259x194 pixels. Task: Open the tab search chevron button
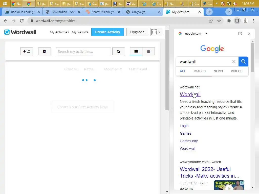229,12
